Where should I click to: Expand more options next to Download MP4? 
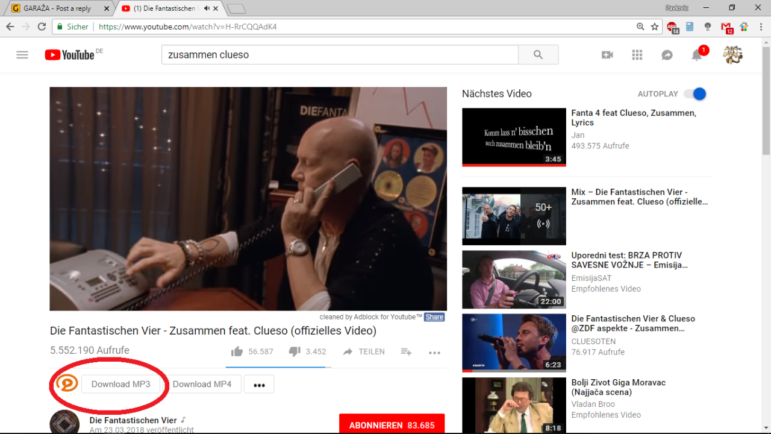point(259,385)
